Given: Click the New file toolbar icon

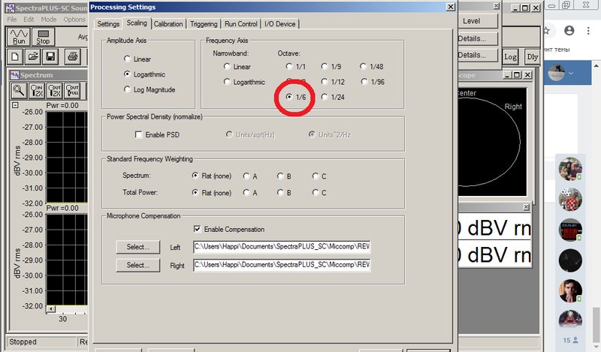Looking at the screenshot, I should (15, 57).
